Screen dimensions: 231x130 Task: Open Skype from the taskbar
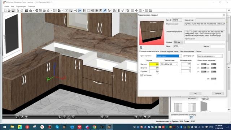(57, 127)
